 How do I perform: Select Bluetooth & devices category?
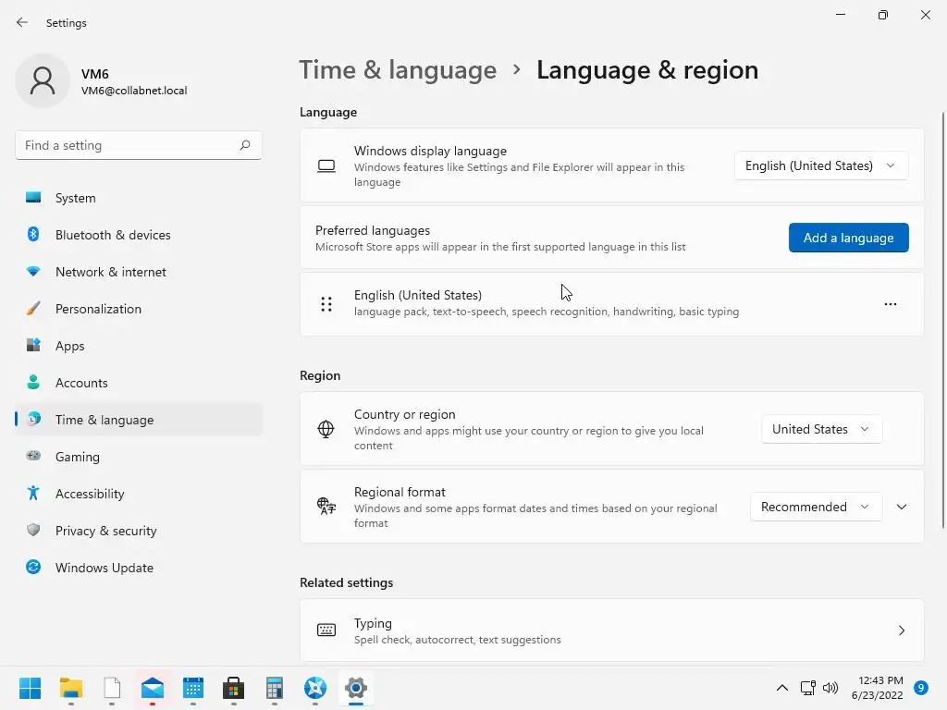coord(139,235)
